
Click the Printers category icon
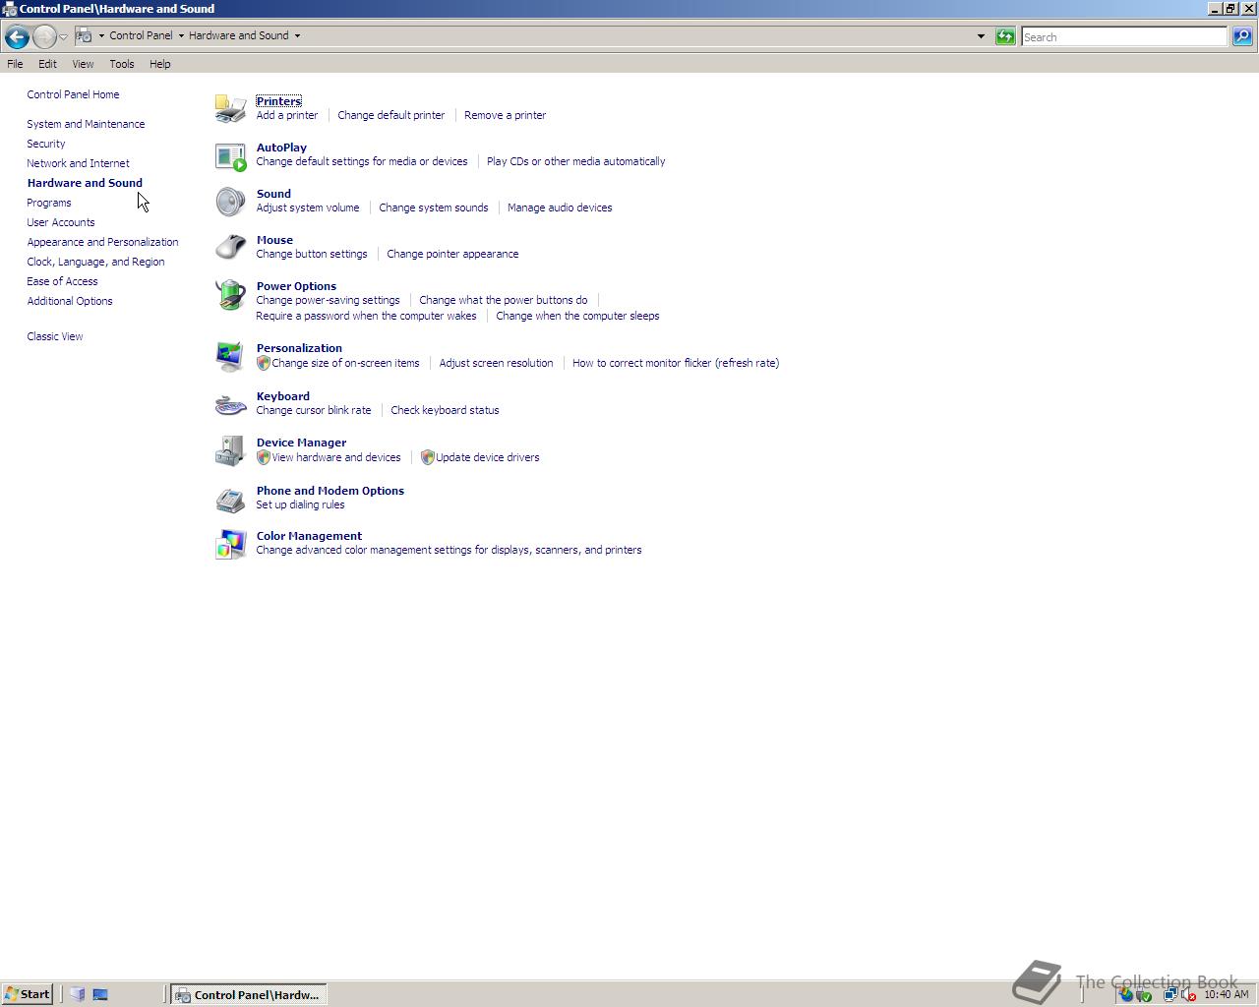point(230,108)
